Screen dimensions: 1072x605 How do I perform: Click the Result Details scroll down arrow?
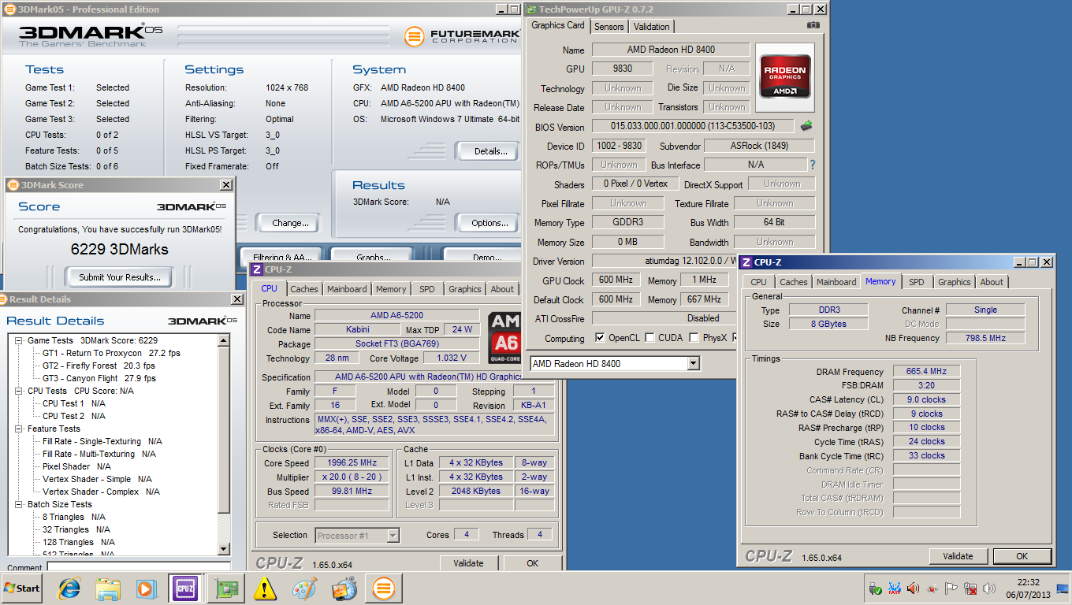(223, 549)
